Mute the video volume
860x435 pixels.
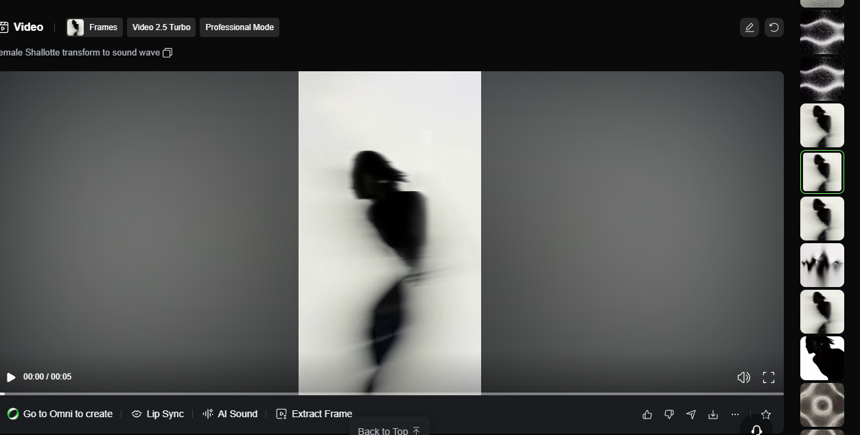743,377
